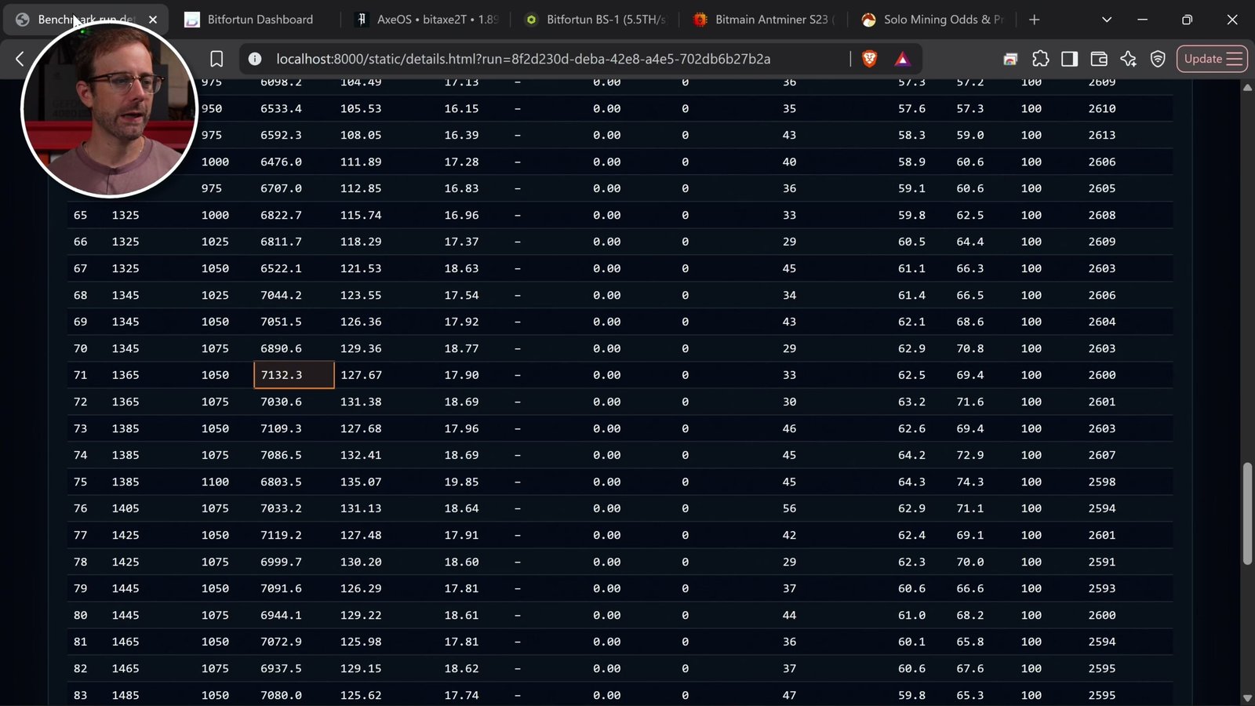Click value 1100 in row 75
Image resolution: width=1255 pixels, height=706 pixels.
[215, 482]
